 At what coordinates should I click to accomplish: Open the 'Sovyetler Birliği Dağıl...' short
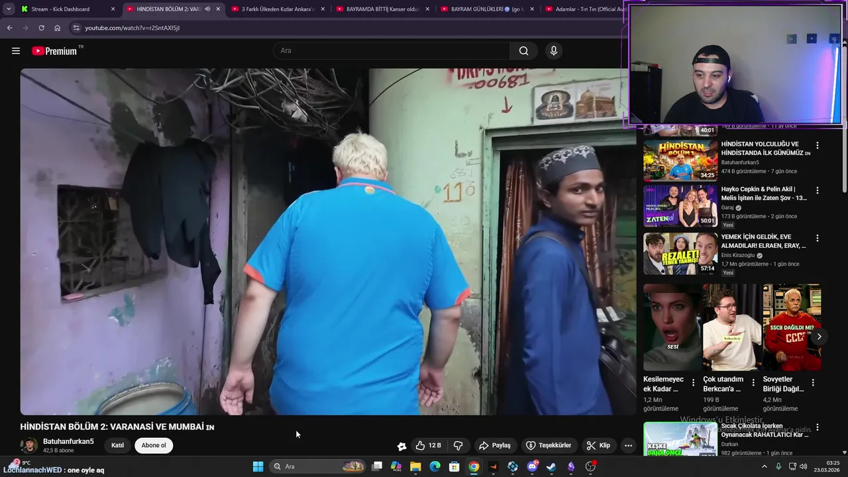click(792, 327)
